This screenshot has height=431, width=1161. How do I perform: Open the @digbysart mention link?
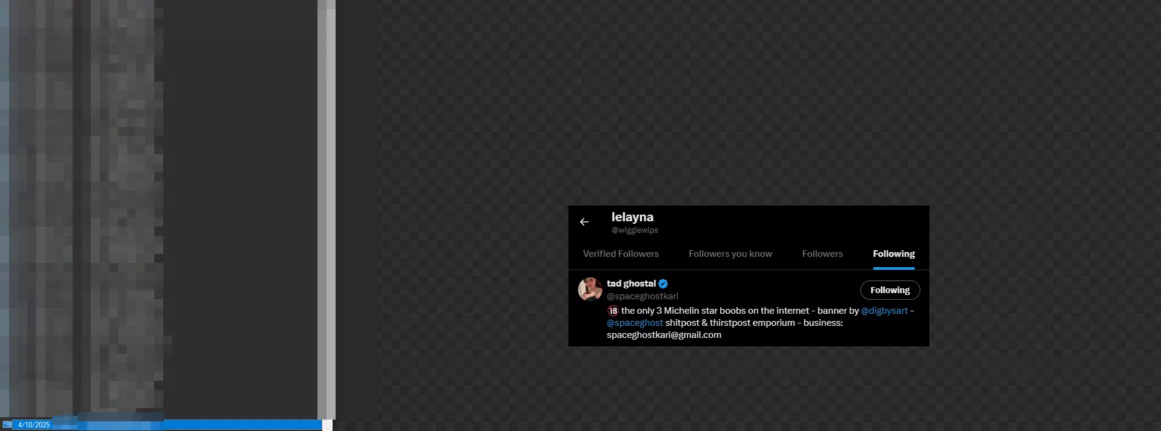click(884, 311)
